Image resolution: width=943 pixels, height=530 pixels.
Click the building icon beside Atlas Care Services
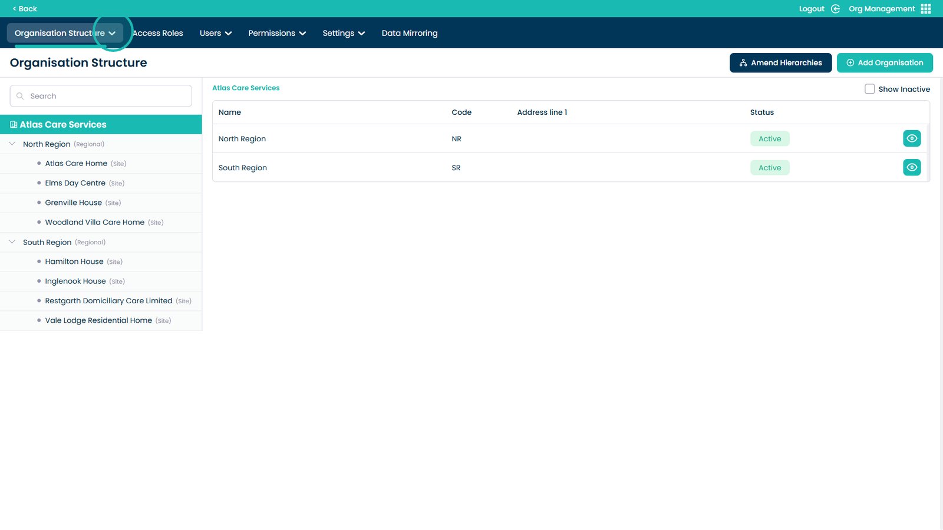coord(14,125)
